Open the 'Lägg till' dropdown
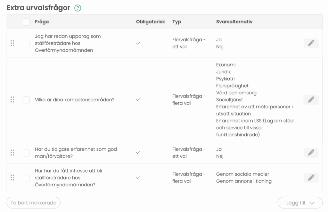Image resolution: width=328 pixels, height=212 pixels. (300, 203)
